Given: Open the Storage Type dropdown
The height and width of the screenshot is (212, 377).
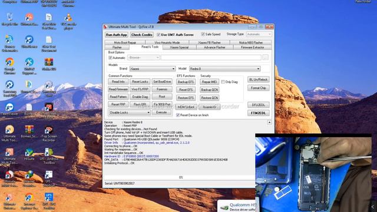Looking at the screenshot, I should pos(259,34).
